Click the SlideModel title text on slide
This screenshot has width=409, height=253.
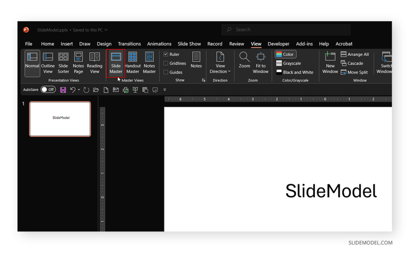331,191
